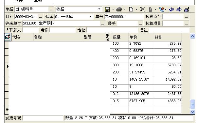This screenshot has width=197, height=123.
Task: Click the grid scrollbar down arrow
Action: click(192, 112)
